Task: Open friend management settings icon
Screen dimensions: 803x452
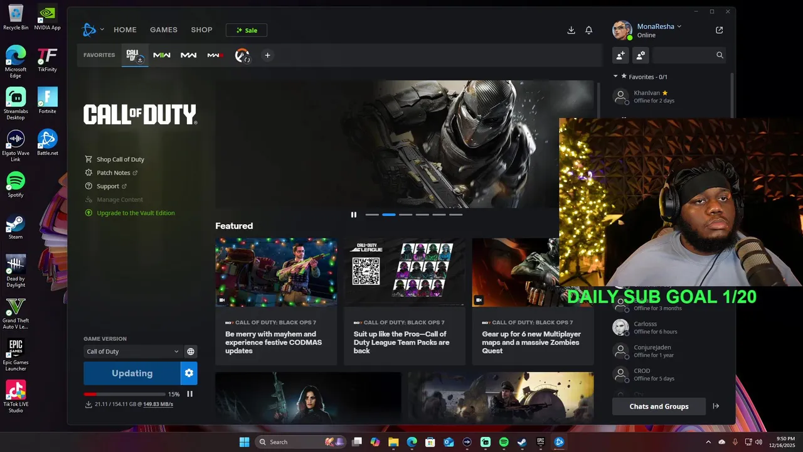Action: (x=641, y=55)
